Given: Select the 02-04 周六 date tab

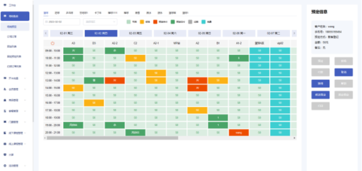Looking at the screenshot, I should [170, 34].
